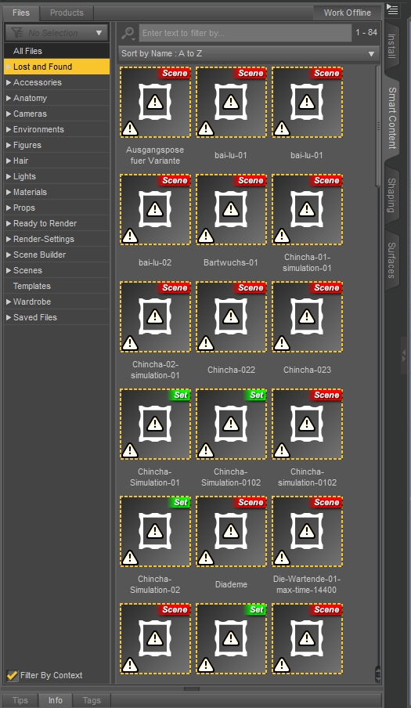Viewport: 411px width, 708px height.
Task: Toggle the Filter By Context checkbox
Action: pos(13,675)
